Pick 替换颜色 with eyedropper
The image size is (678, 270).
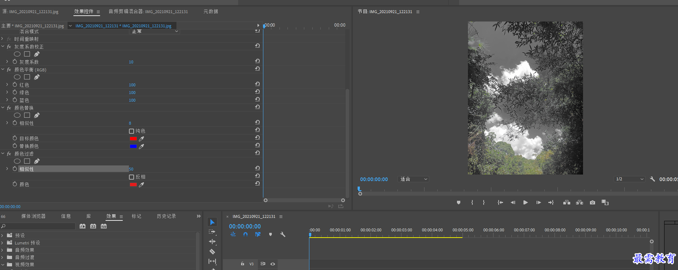142,146
